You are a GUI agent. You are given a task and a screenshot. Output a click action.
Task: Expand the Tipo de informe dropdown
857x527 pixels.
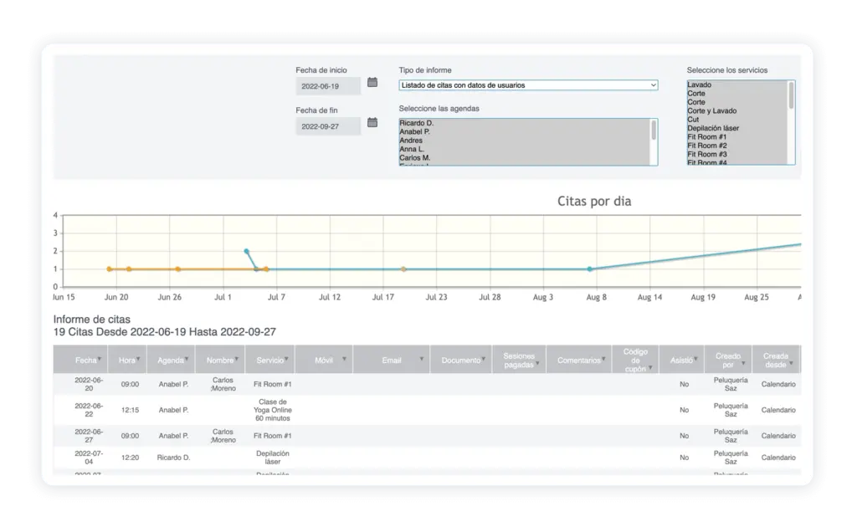point(528,85)
